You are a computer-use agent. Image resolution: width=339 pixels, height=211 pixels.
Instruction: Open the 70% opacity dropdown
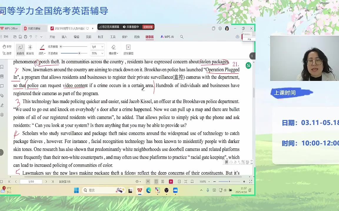pos(97,53)
